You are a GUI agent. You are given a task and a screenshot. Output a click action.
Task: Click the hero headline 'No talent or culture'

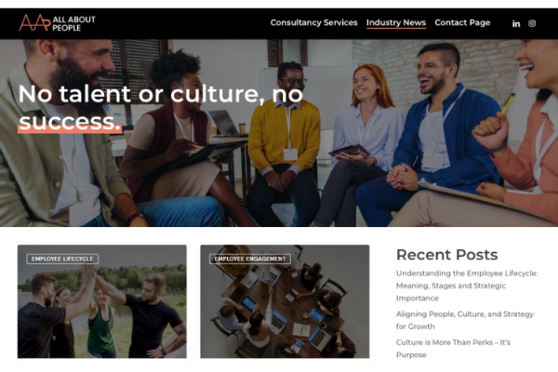161,94
